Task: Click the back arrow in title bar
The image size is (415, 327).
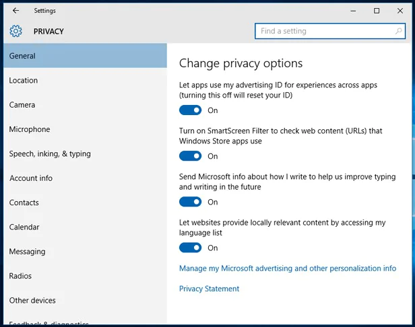Action: click(x=16, y=11)
